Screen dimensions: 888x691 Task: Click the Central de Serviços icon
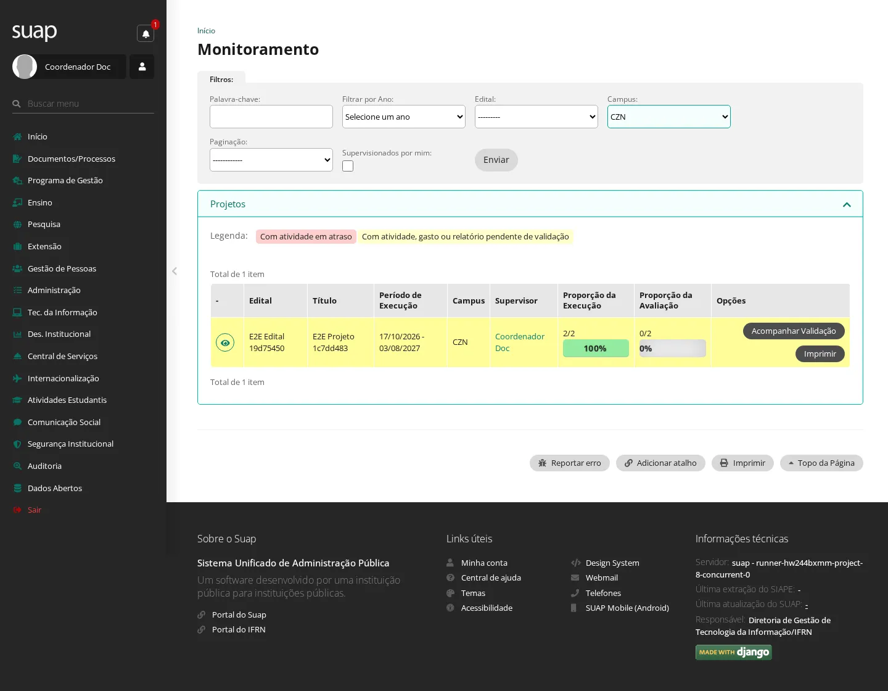[x=17, y=357]
